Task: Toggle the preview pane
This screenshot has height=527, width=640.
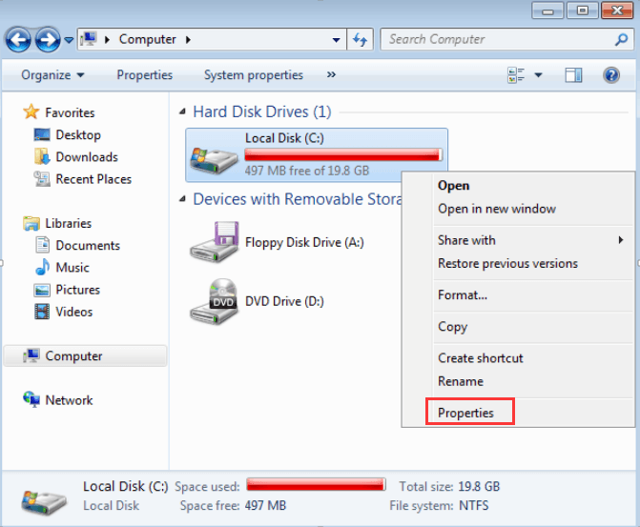Action: 573,75
